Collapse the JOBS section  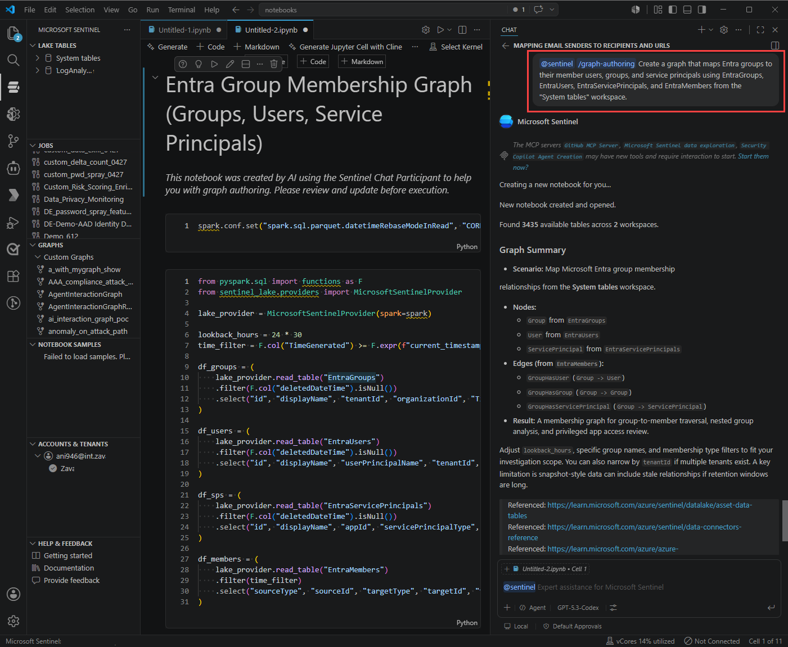click(33, 146)
